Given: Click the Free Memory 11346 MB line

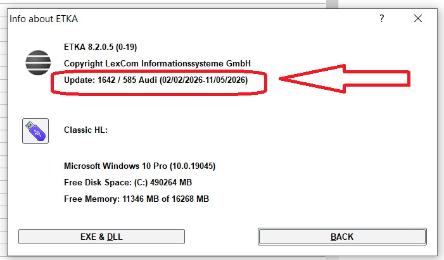Looking at the screenshot, I should [136, 199].
